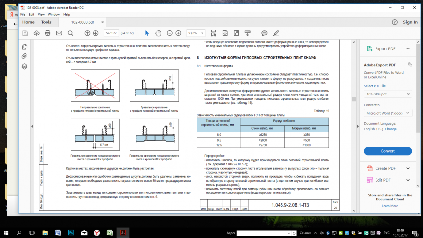Image resolution: width=423 pixels, height=238 pixels.
Task: Click the magnifier Find text icon
Action: (71, 33)
